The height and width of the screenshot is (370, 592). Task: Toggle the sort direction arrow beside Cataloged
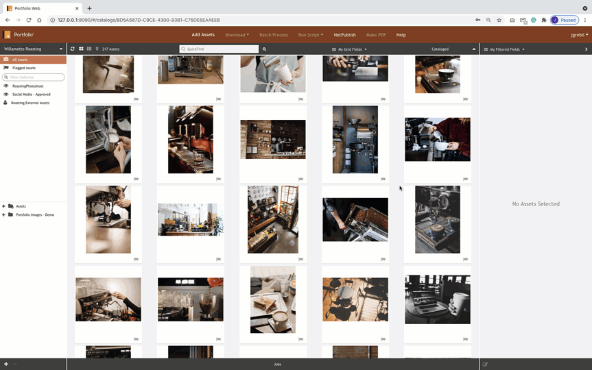474,49
